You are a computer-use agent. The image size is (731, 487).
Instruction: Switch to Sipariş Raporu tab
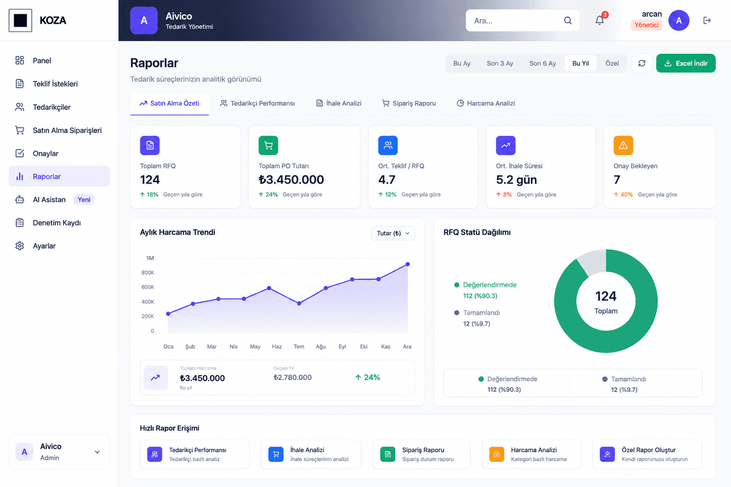click(x=409, y=103)
